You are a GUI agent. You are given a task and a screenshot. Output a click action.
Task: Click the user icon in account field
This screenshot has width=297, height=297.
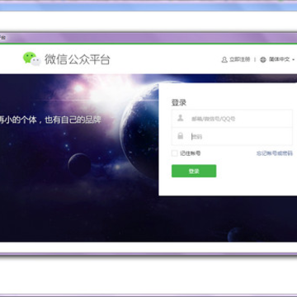point(181,118)
